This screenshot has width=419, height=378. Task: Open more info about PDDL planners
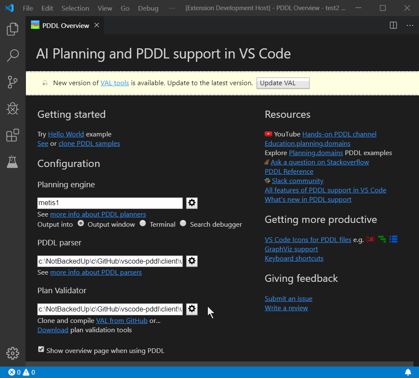(98, 214)
